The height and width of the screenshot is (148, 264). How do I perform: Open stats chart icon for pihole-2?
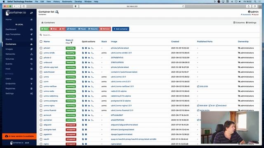tap(89, 58)
